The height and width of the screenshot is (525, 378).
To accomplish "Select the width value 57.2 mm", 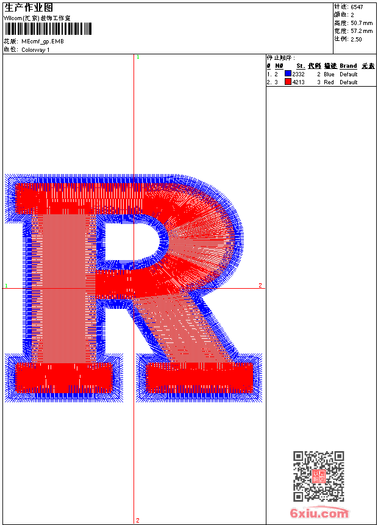I will tap(362, 31).
